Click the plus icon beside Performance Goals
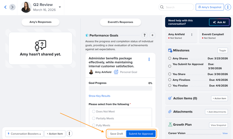 152,35
